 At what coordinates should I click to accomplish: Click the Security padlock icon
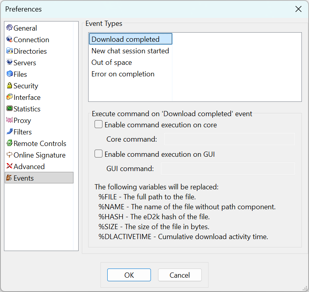(9, 85)
